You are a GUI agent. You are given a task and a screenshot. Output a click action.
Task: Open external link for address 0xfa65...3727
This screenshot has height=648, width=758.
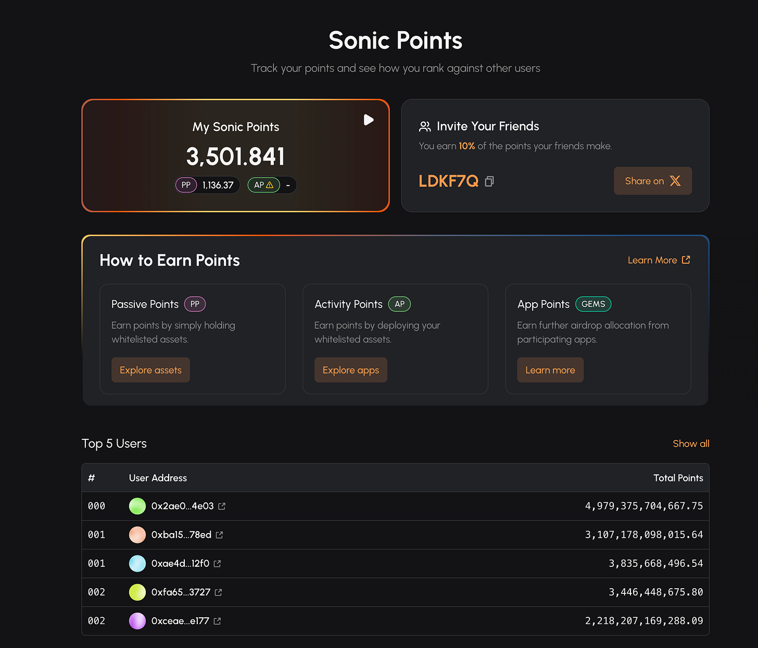(218, 592)
